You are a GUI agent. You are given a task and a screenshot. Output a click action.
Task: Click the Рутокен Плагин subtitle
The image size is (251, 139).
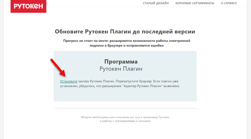pyautogui.click(x=121, y=69)
